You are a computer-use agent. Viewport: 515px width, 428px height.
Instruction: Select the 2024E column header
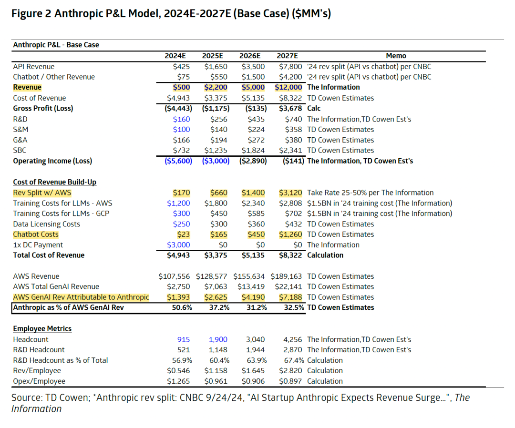(175, 56)
